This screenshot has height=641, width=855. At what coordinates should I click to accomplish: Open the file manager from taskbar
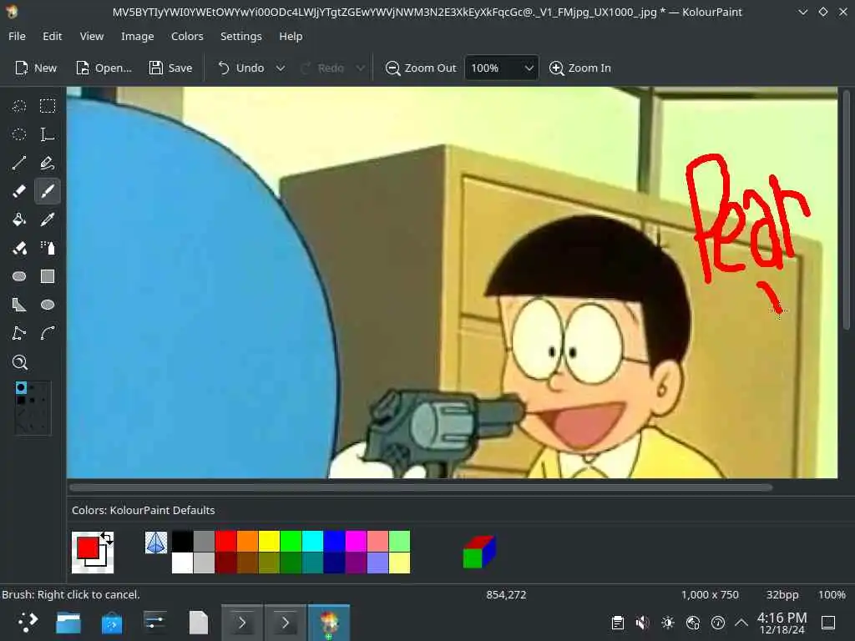click(68, 623)
